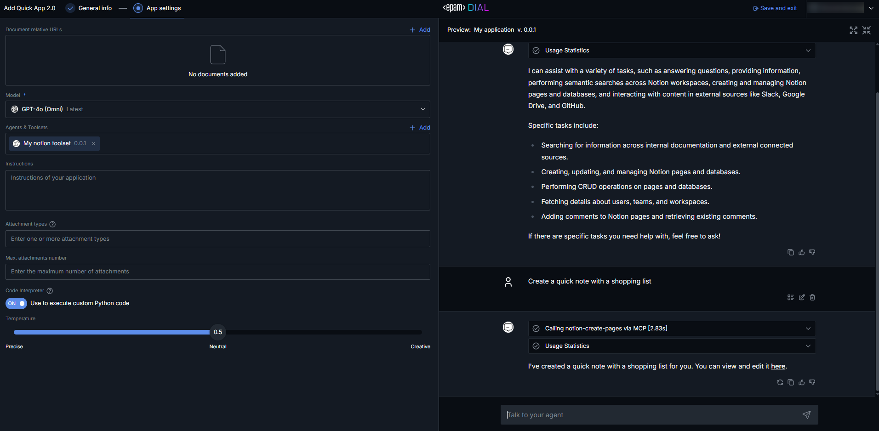Remove My notion toolset chip
Viewport: 879px width, 431px height.
click(93, 143)
